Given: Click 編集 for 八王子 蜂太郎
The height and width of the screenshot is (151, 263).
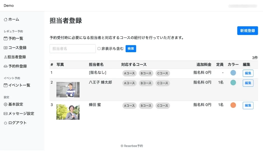Looking at the screenshot, I should coord(248,83).
